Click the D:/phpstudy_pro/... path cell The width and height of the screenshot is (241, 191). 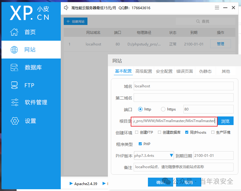[144, 44]
